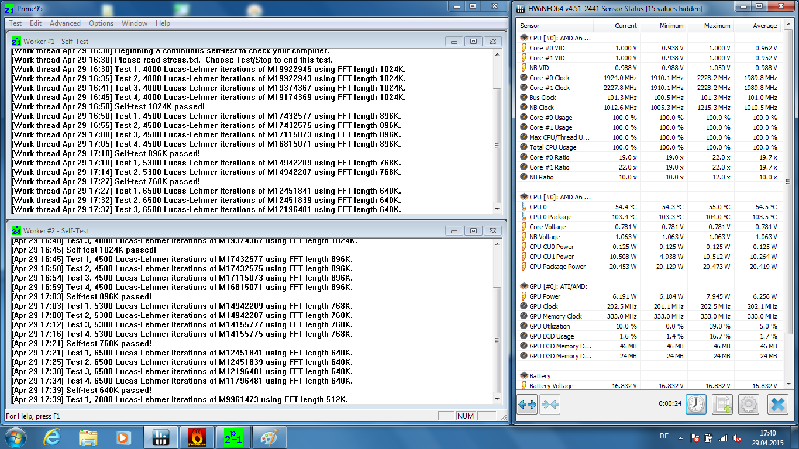Minimize the Worker #1 Self-Test child window
The height and width of the screenshot is (449, 799).
point(454,41)
